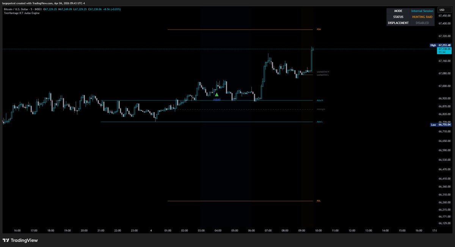Click the 67,000.00 price axis label
This screenshot has width=455, height=247.
tap(444, 86)
